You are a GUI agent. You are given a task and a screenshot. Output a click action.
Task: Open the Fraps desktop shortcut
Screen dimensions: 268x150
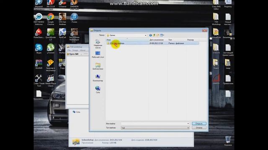[x=62, y=64]
